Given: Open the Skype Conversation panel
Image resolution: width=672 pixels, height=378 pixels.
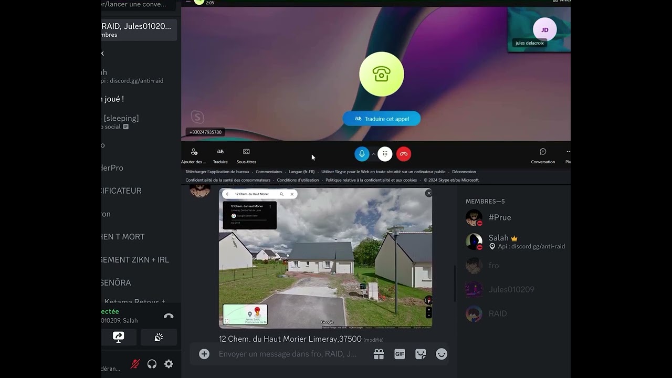Looking at the screenshot, I should (x=543, y=155).
